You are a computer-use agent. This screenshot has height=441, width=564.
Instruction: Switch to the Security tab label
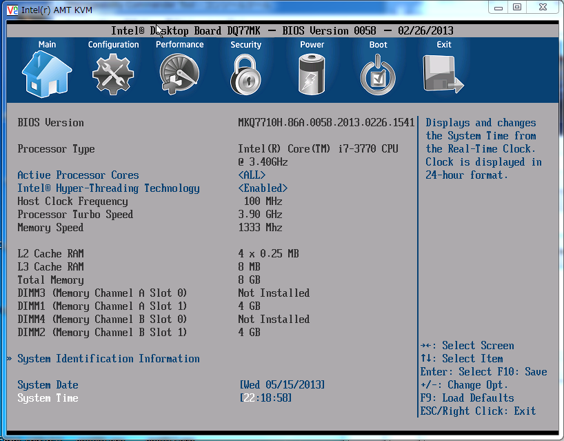click(245, 45)
